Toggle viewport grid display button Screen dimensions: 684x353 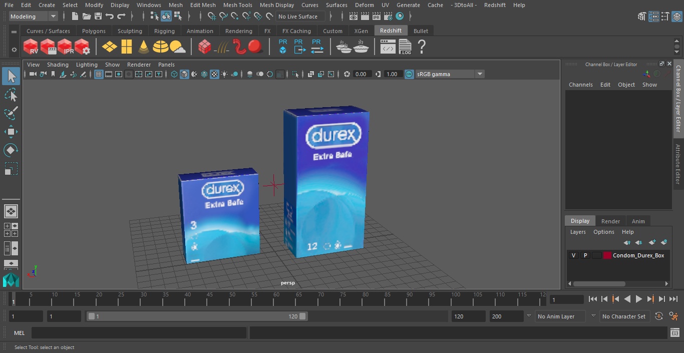99,74
